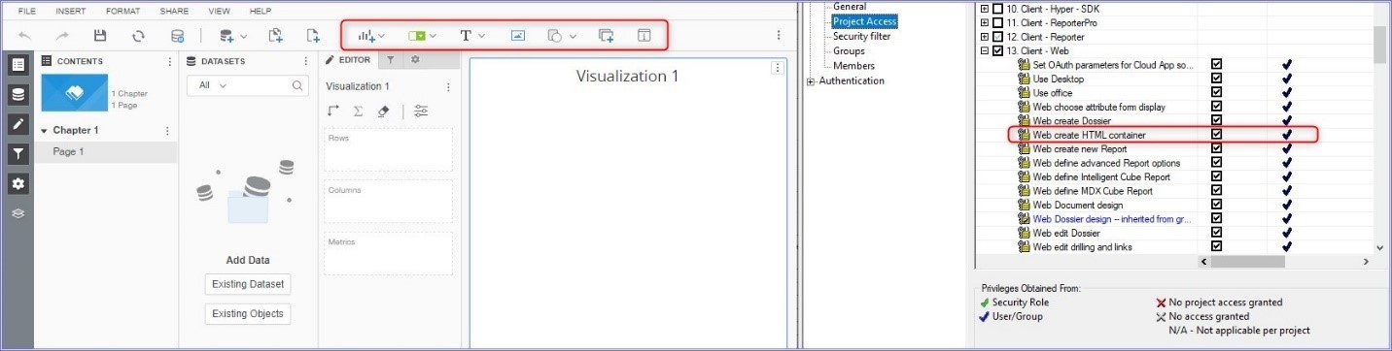1392x351 pixels.
Task: Click the sigma totals icon in Editor
Action: (358, 111)
